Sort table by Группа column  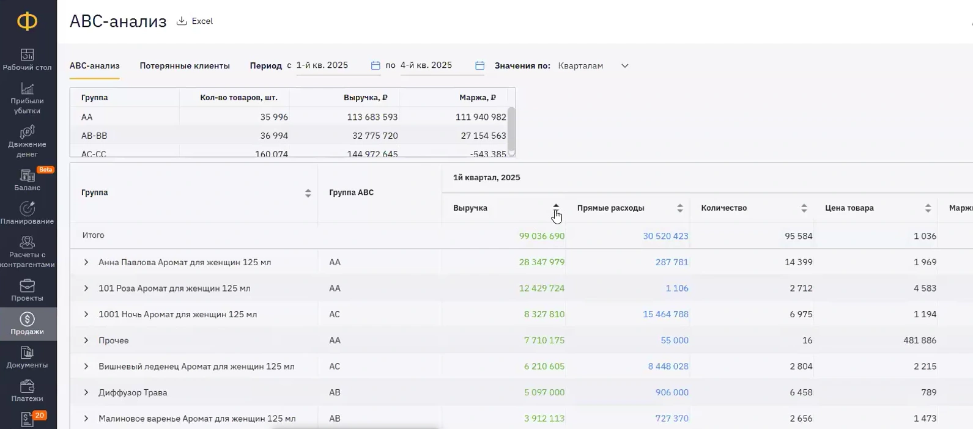pos(308,193)
